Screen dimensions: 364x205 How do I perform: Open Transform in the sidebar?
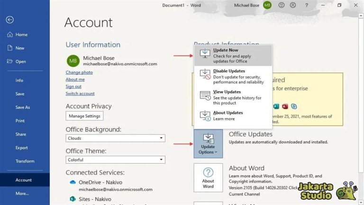25,161
